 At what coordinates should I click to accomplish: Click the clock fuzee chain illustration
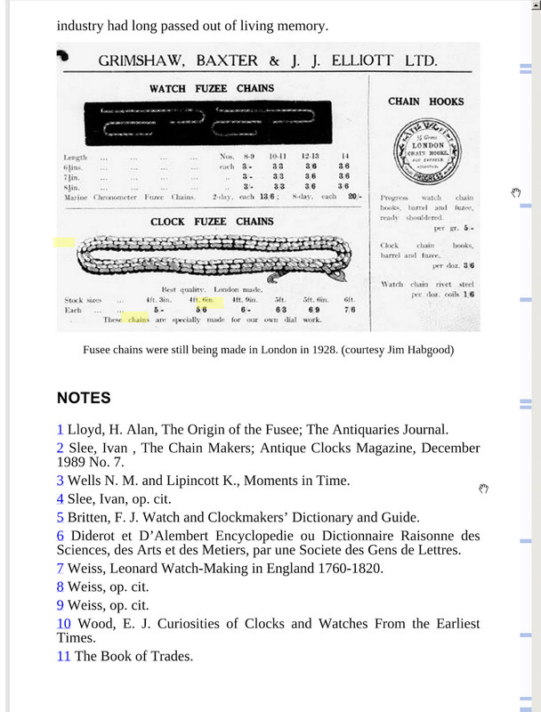point(214,258)
